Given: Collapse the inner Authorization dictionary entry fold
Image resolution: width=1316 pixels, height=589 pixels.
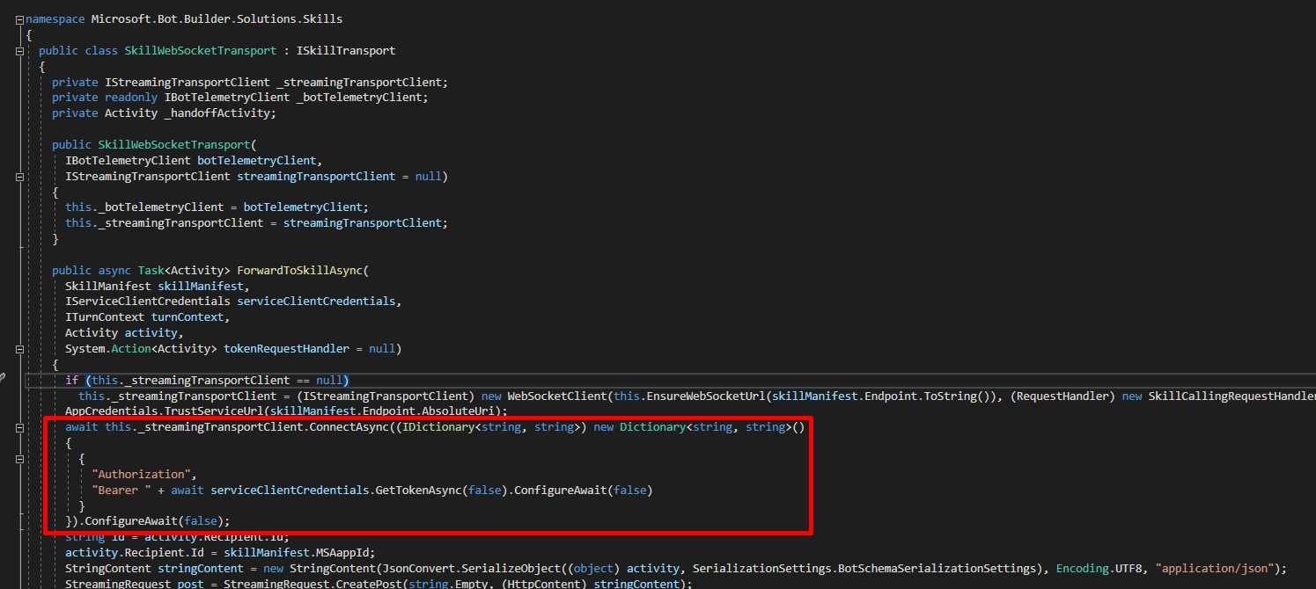Looking at the screenshot, I should point(19,459).
